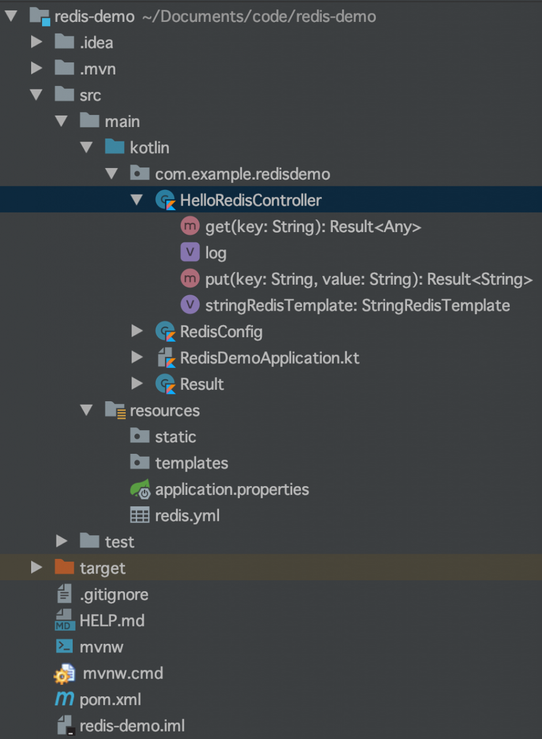The width and height of the screenshot is (542, 739).
Task: Click the Spring leaf icon of application.properties
Action: [x=140, y=489]
